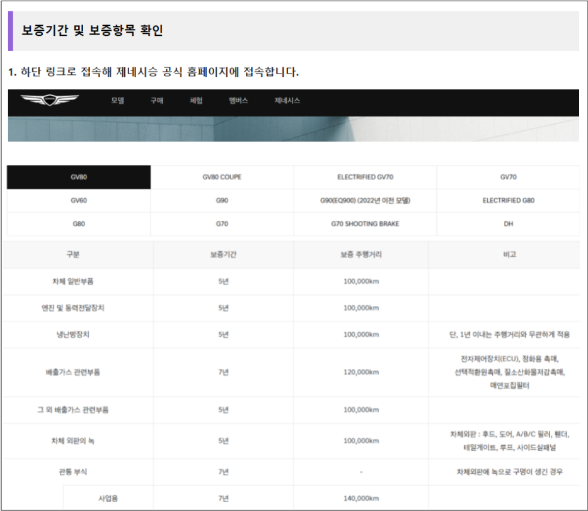Open the 구매 menu
The image size is (588, 511).
157,100
